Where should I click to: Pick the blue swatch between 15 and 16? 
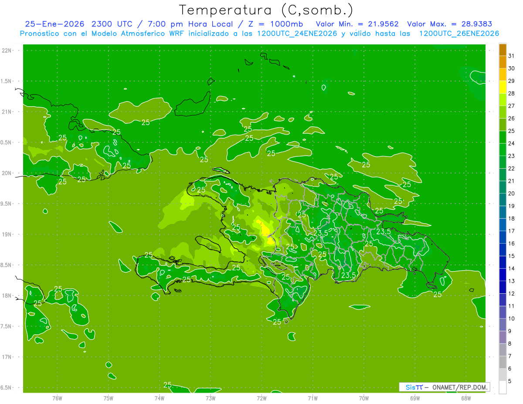coord(503,250)
